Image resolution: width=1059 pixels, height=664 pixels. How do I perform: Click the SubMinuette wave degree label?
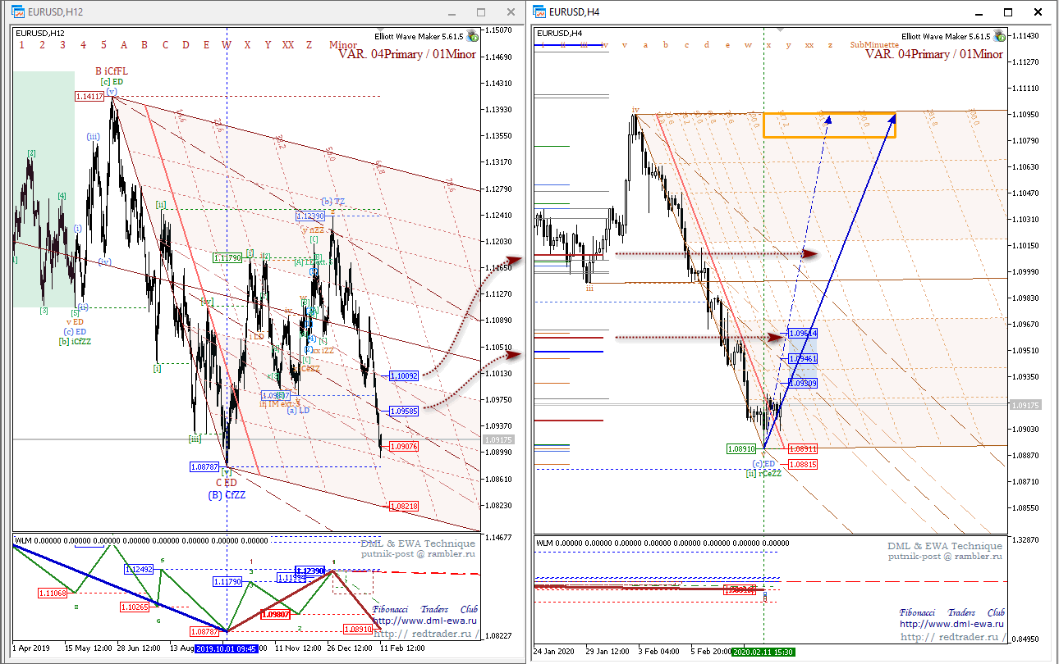874,45
